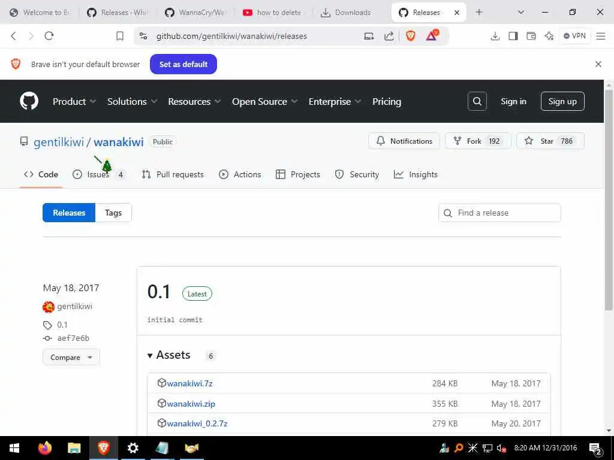Open site settings icon in address bar

[x=143, y=36]
